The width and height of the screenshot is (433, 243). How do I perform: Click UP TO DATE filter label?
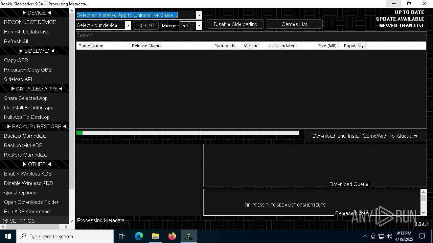coord(409,12)
